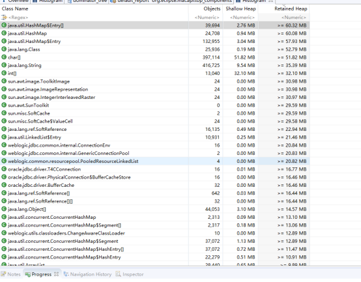The width and height of the screenshot is (361, 282).
Task: Click the class icon of sun.awt.image.ToolkitImage
Action: [x=4, y=81]
